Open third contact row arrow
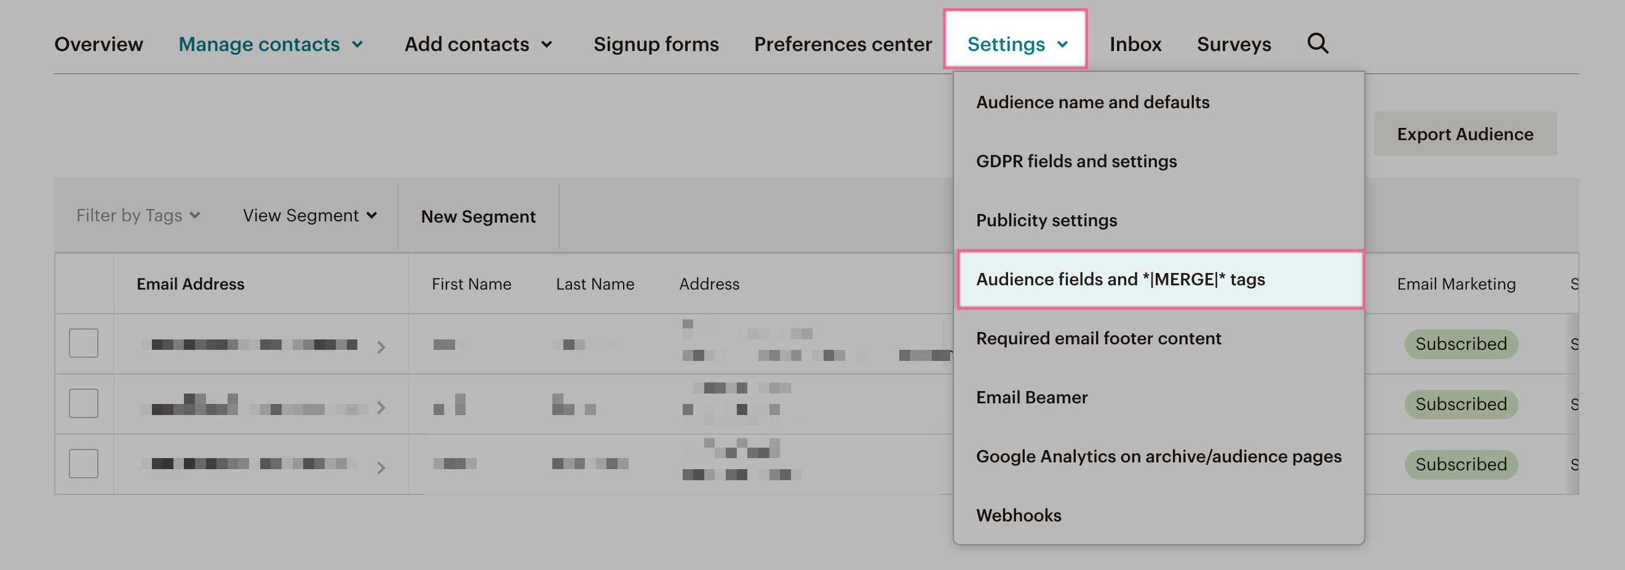The height and width of the screenshot is (570, 1625). click(380, 467)
